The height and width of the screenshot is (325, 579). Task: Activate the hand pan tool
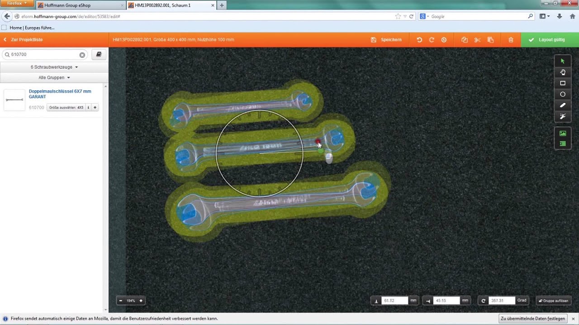pyautogui.click(x=563, y=72)
